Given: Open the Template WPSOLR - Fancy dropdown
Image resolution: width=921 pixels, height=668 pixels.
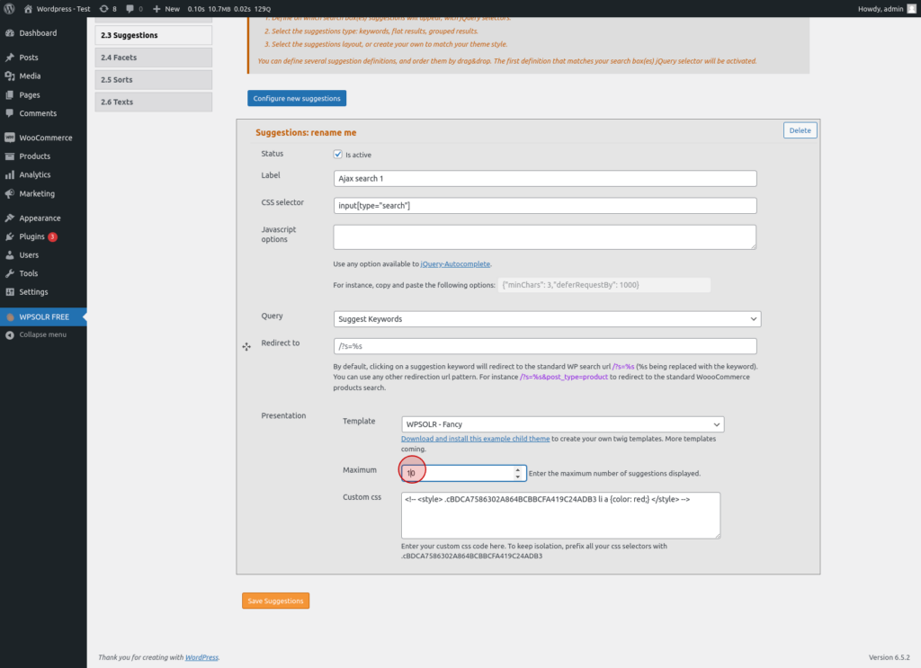Looking at the screenshot, I should pos(563,424).
